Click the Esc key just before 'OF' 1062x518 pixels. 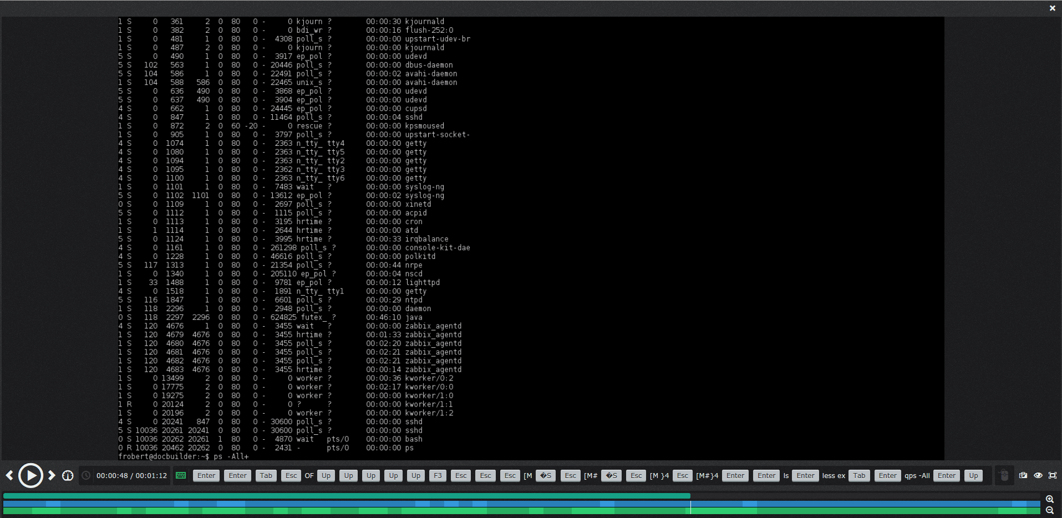[x=291, y=475]
